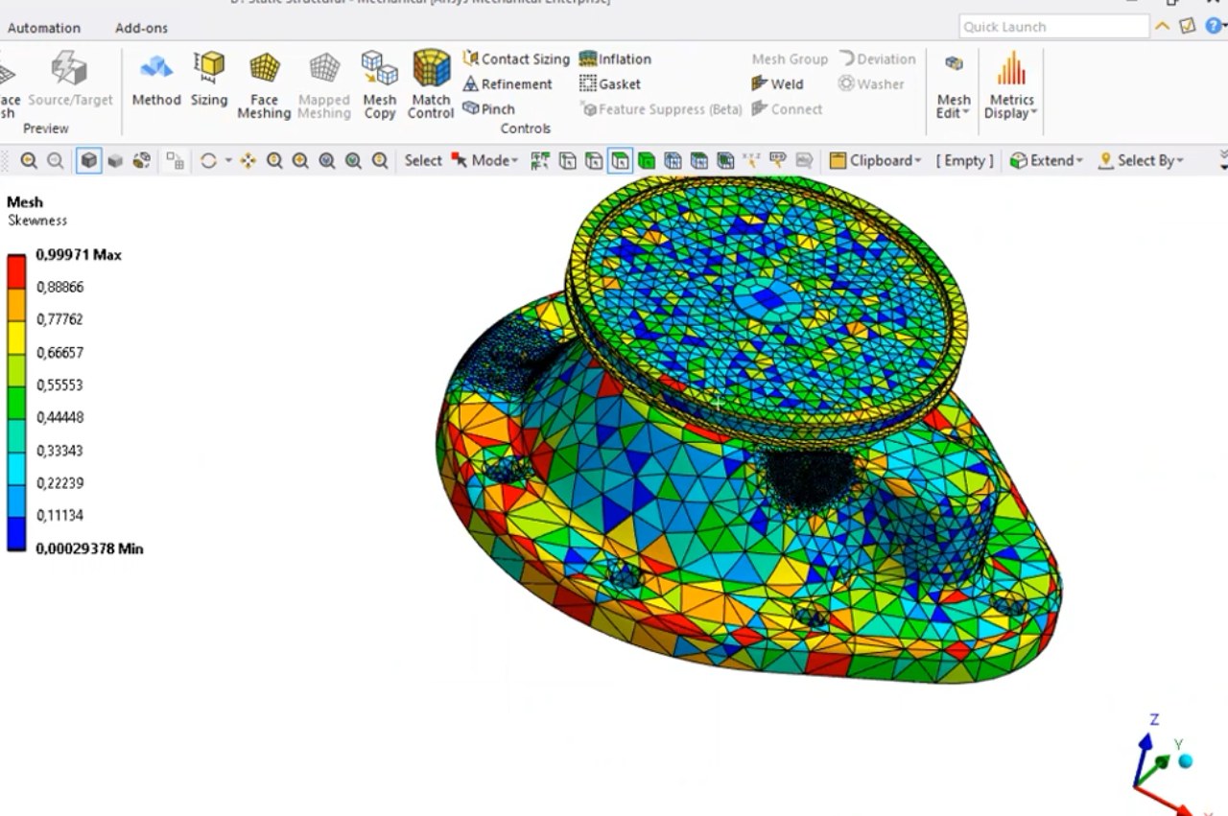Click the Weld mesh tool
1228x816 pixels.
[777, 83]
